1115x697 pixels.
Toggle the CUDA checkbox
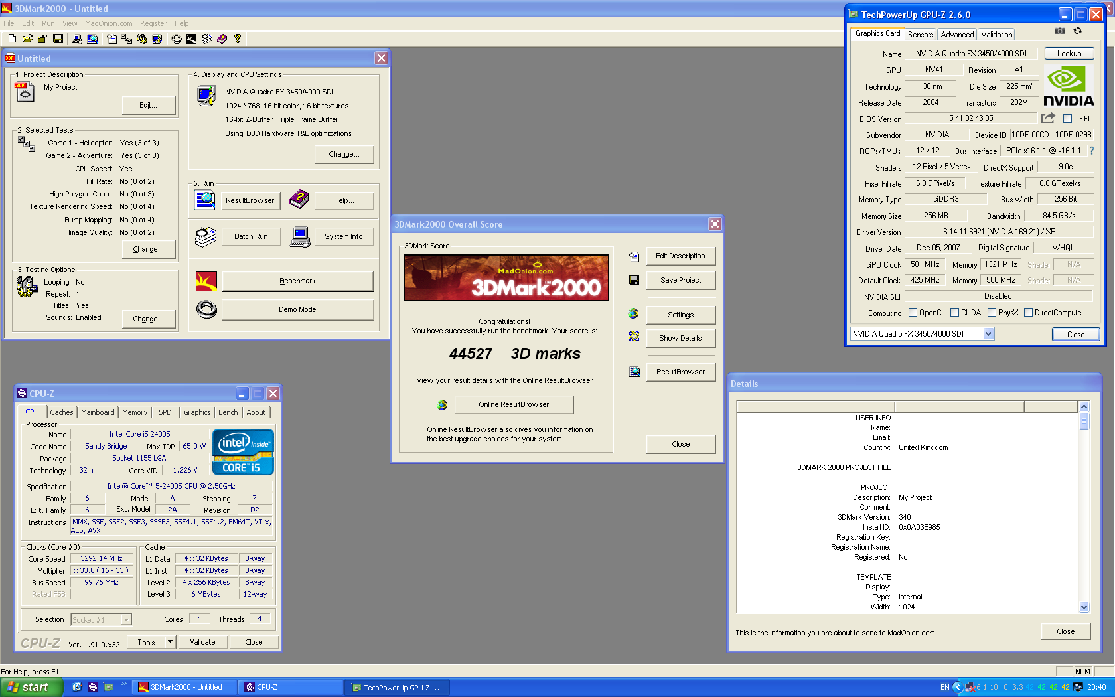tap(954, 313)
